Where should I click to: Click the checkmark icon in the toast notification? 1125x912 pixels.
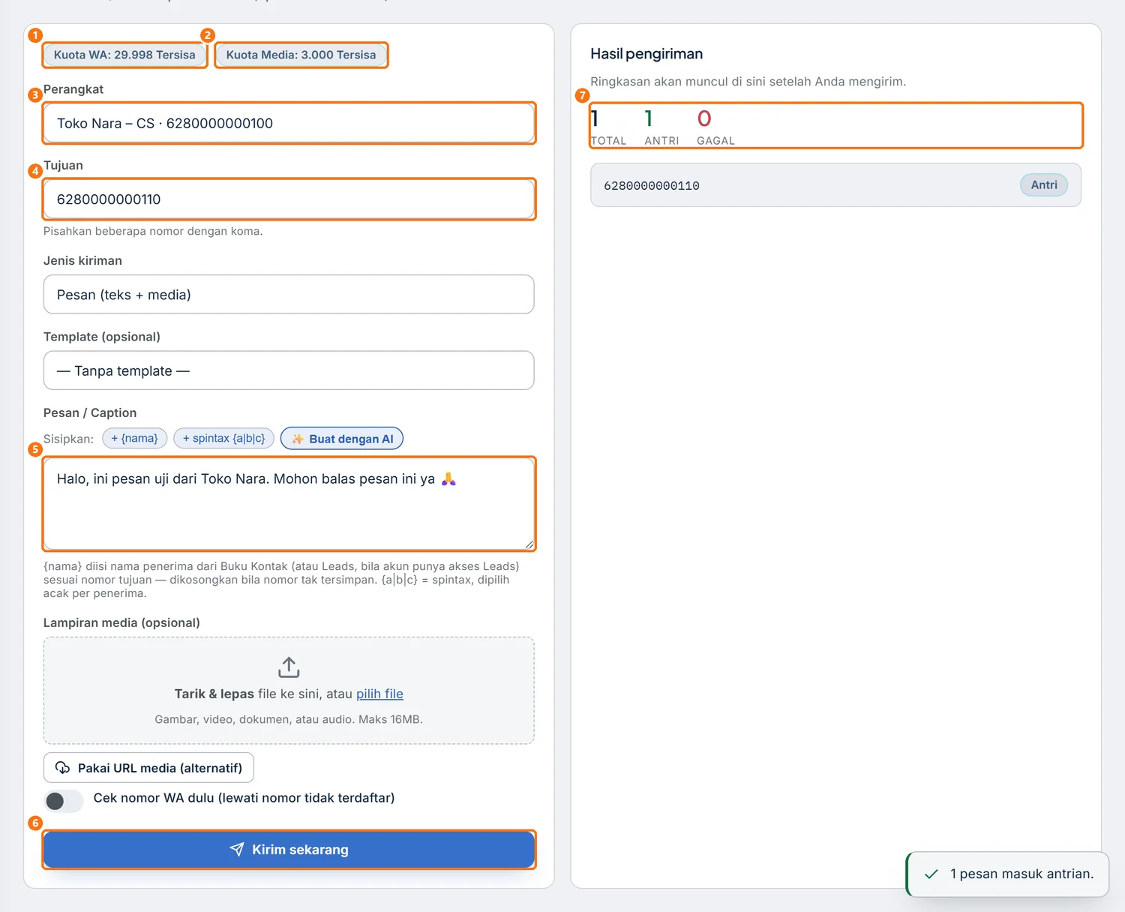(931, 874)
